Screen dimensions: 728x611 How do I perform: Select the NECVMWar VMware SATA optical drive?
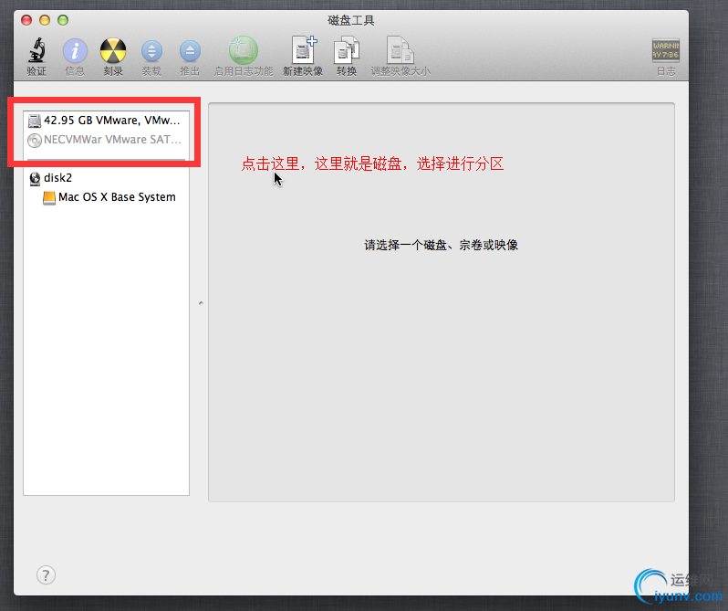(x=107, y=140)
